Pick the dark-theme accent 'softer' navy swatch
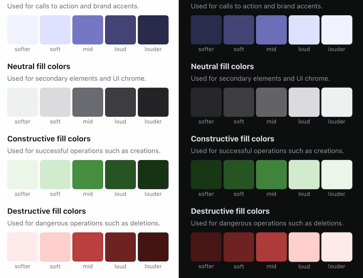This screenshot has width=363, height=278. (x=206, y=30)
